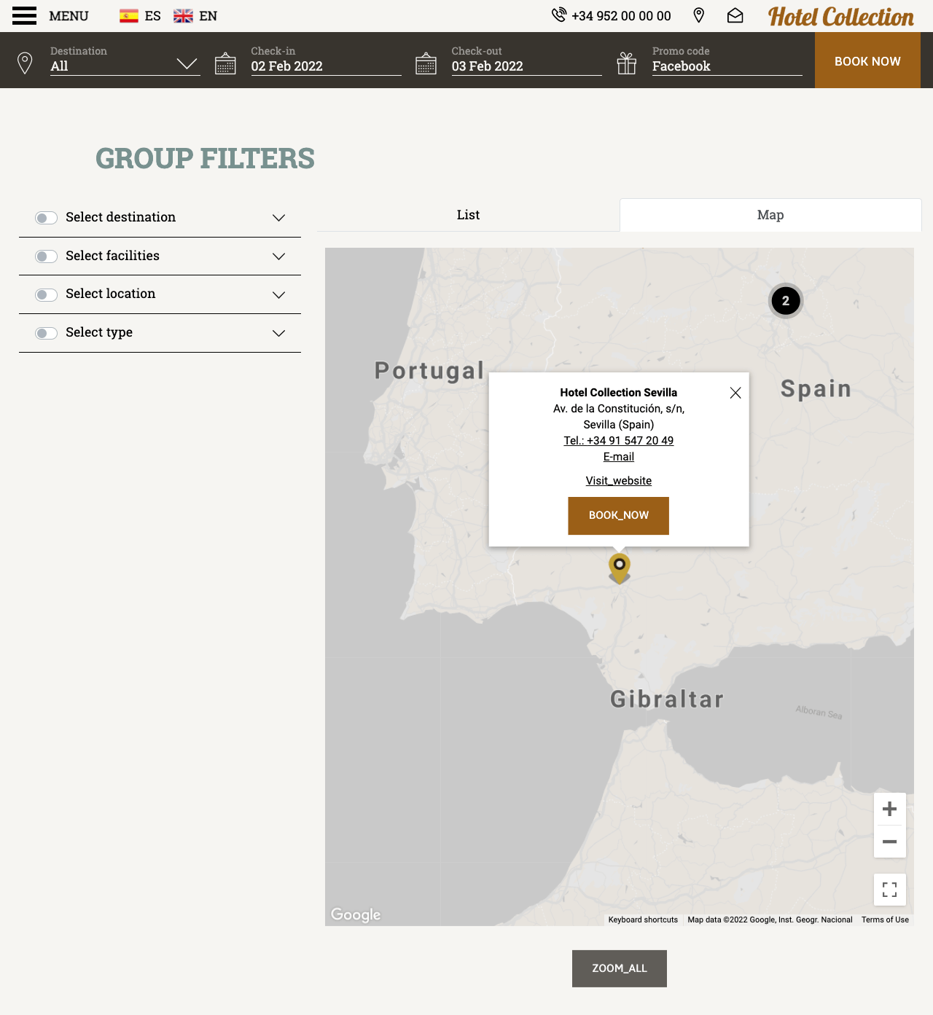Image resolution: width=933 pixels, height=1015 pixels.
Task: Toggle the Select destination switch
Action: click(46, 218)
